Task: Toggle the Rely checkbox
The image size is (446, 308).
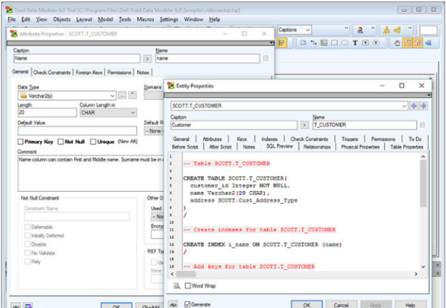Action: pyautogui.click(x=27, y=262)
